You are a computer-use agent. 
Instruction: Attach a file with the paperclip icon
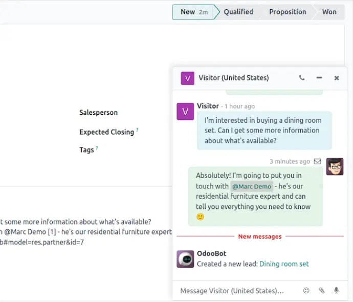pyautogui.click(x=321, y=291)
